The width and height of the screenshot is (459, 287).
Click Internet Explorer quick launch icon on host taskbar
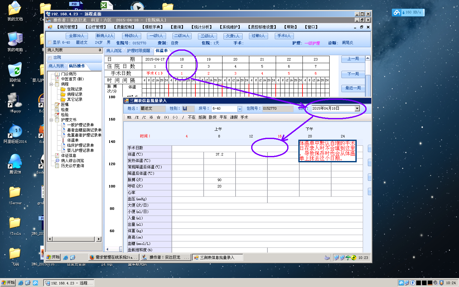[21, 283]
